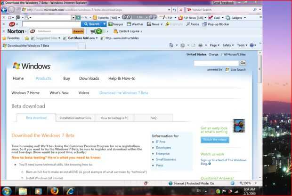The height and width of the screenshot is (196, 292).
Task: Open the Tools menu
Action: click(242, 45)
